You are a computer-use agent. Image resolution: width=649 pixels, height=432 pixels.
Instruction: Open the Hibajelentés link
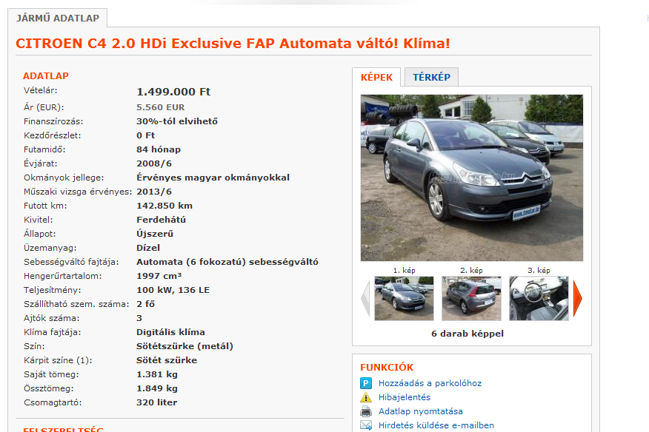click(405, 397)
